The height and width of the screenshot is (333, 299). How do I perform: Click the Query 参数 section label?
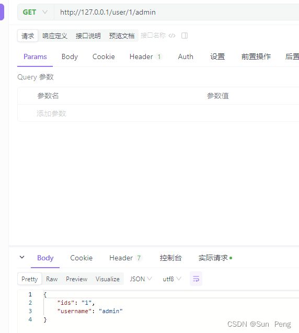[36, 77]
